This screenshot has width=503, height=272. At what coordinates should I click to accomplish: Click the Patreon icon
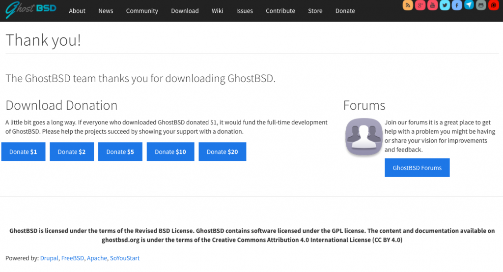tap(493, 5)
